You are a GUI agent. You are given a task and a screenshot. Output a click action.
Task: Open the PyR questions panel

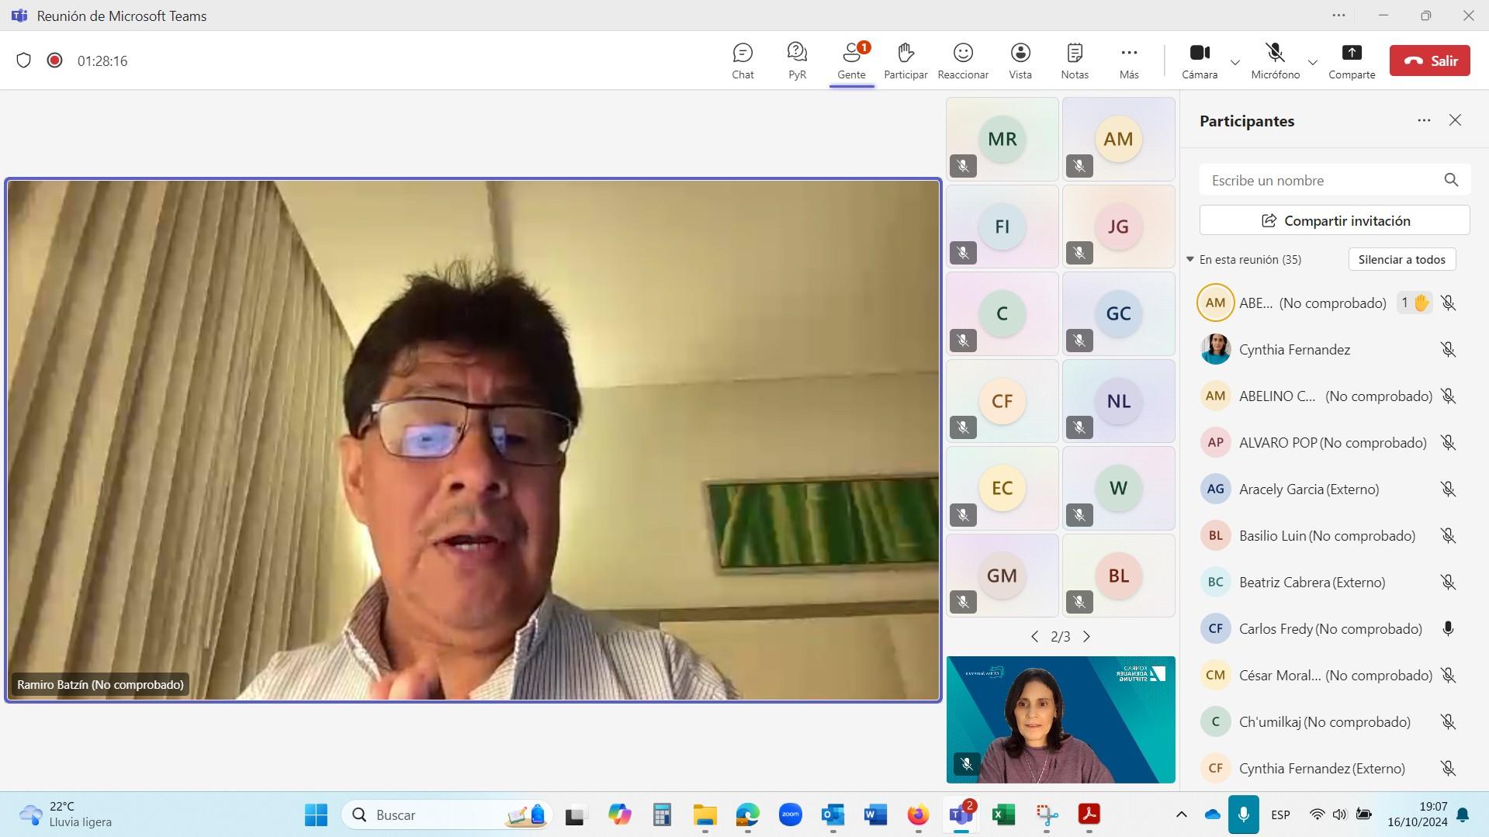(x=797, y=61)
